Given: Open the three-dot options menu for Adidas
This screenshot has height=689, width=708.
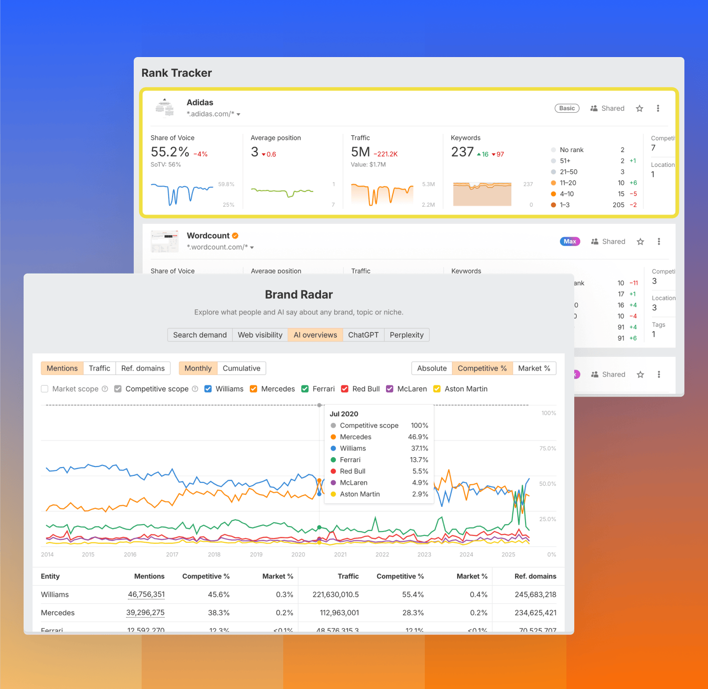Looking at the screenshot, I should pos(658,108).
